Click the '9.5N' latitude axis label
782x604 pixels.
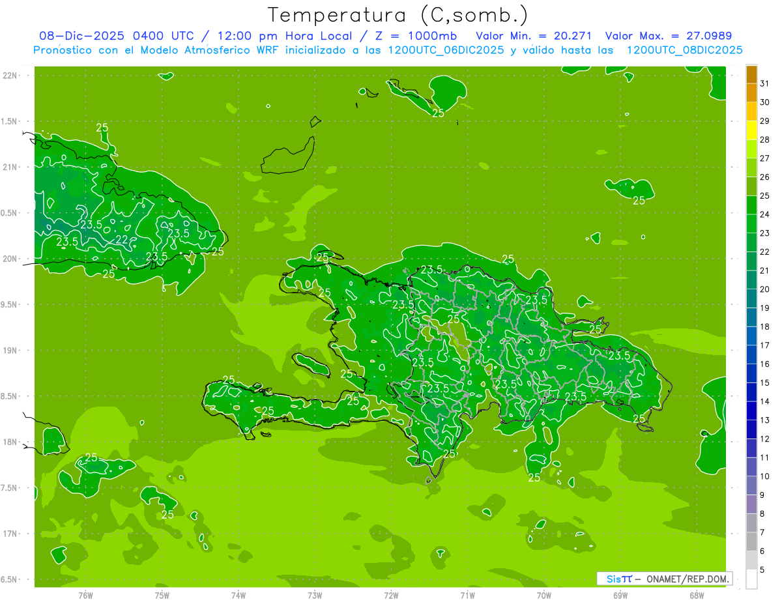8,304
